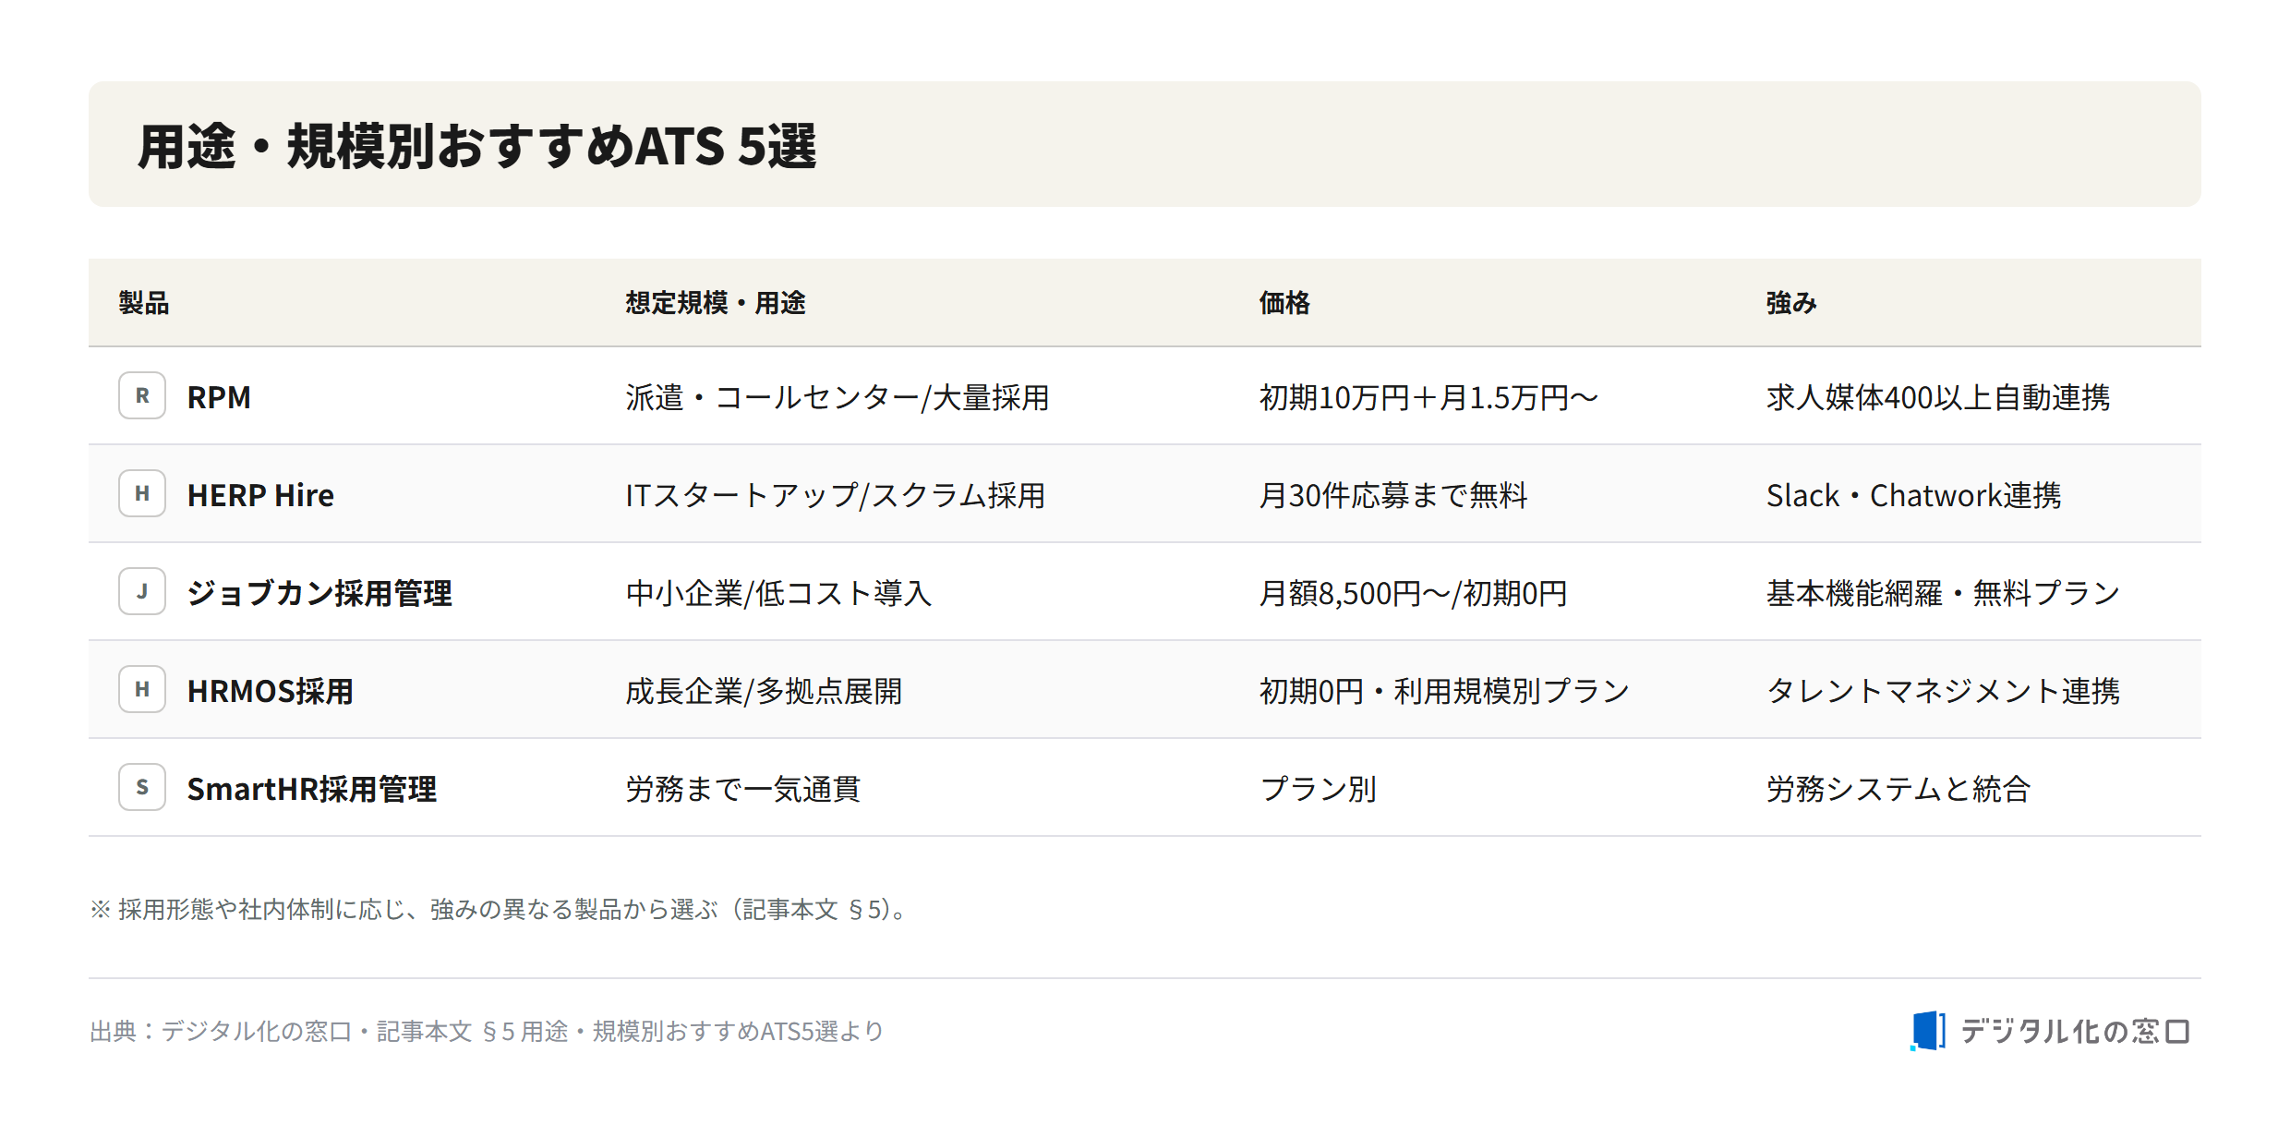This screenshot has width=2290, height=1138.
Task: Click the J badge icon beside ジョブカン採用管理
Action: 142,591
